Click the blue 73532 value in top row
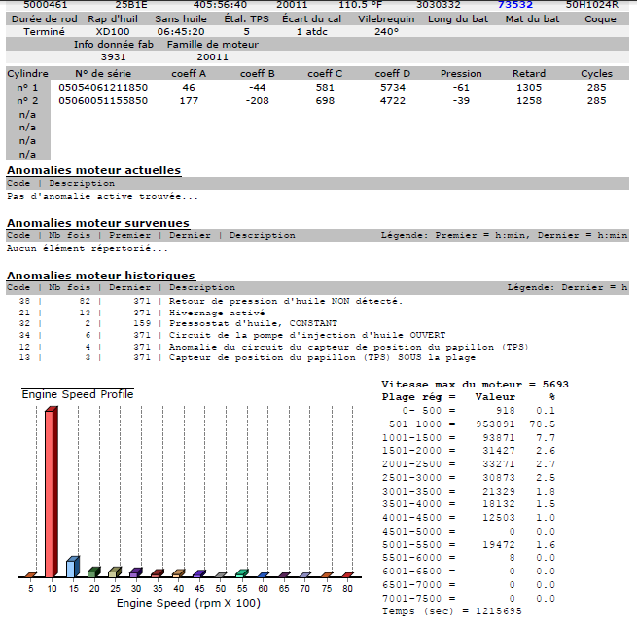The width and height of the screenshot is (637, 627). (x=515, y=4)
